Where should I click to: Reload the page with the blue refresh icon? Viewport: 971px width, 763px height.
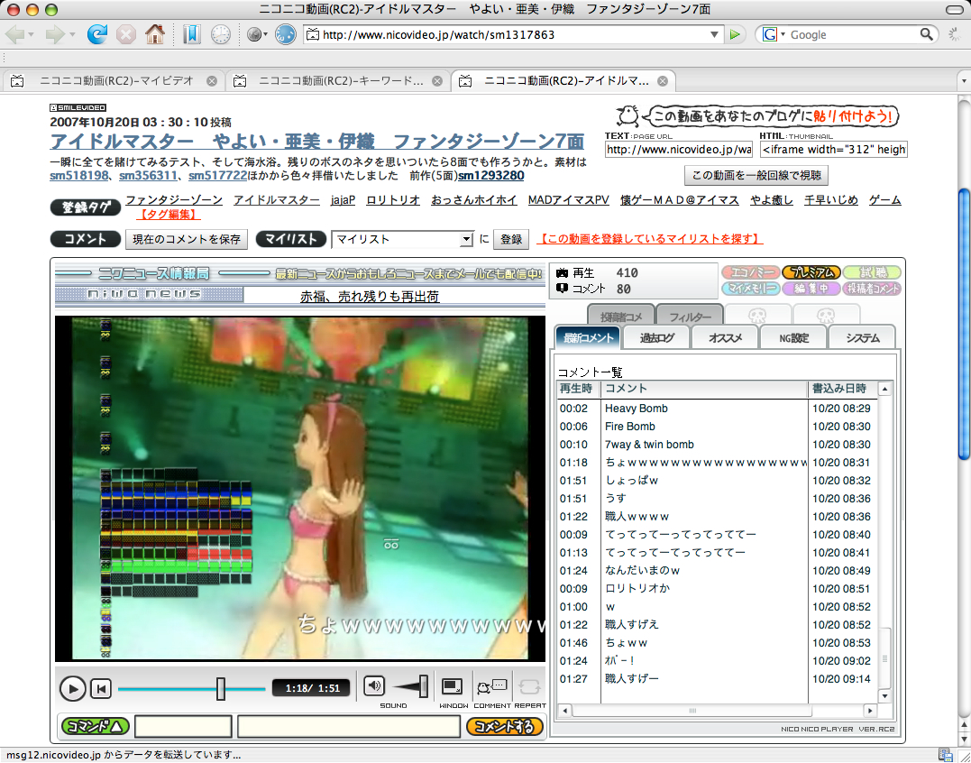(96, 34)
